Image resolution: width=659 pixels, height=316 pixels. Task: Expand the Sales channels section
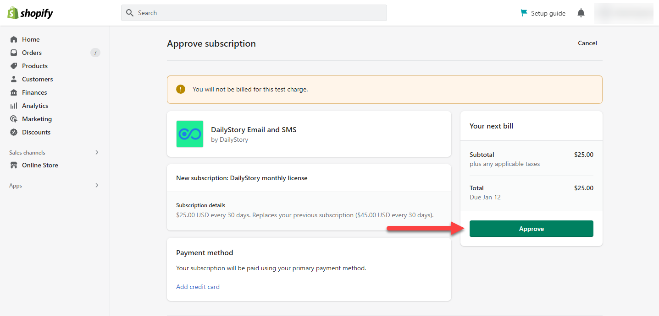tap(97, 152)
